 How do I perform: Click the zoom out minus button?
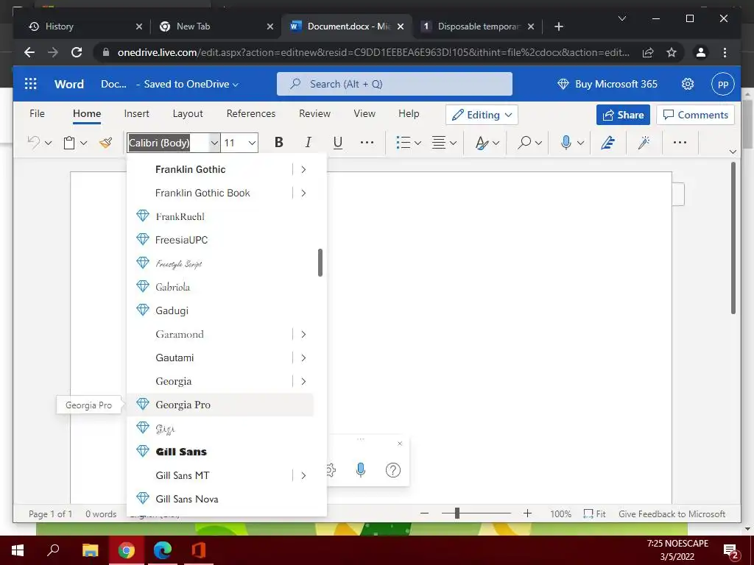tap(424, 514)
